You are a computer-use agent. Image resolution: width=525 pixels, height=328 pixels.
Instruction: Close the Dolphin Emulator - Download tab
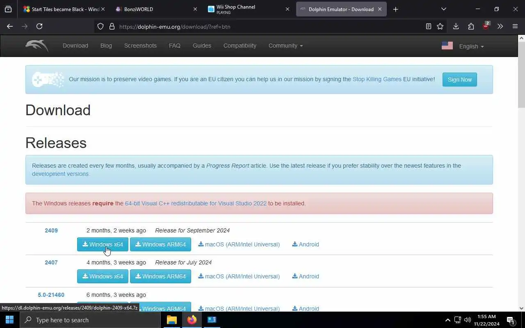click(380, 9)
